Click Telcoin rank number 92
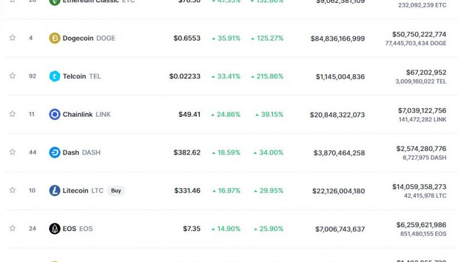458x262 pixels. (x=33, y=76)
